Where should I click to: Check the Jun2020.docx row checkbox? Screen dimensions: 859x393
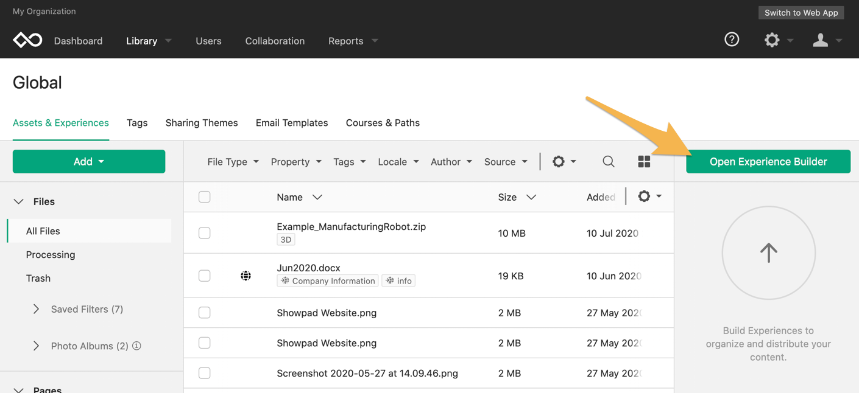click(x=205, y=276)
